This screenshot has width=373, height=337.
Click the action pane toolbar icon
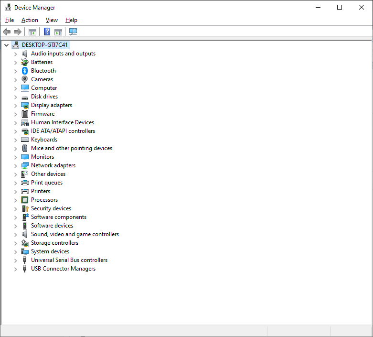[58, 32]
